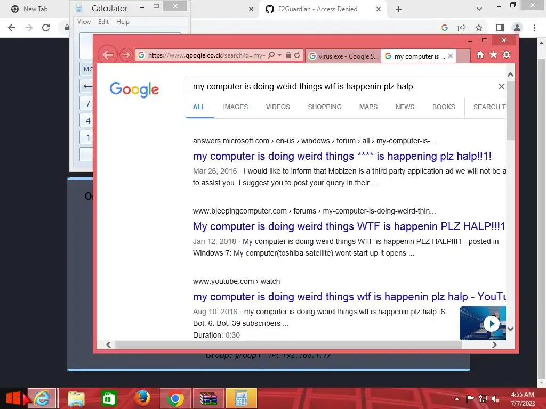Click Calculator key 7
Viewport: 546px width, 409px height.
(x=87, y=103)
